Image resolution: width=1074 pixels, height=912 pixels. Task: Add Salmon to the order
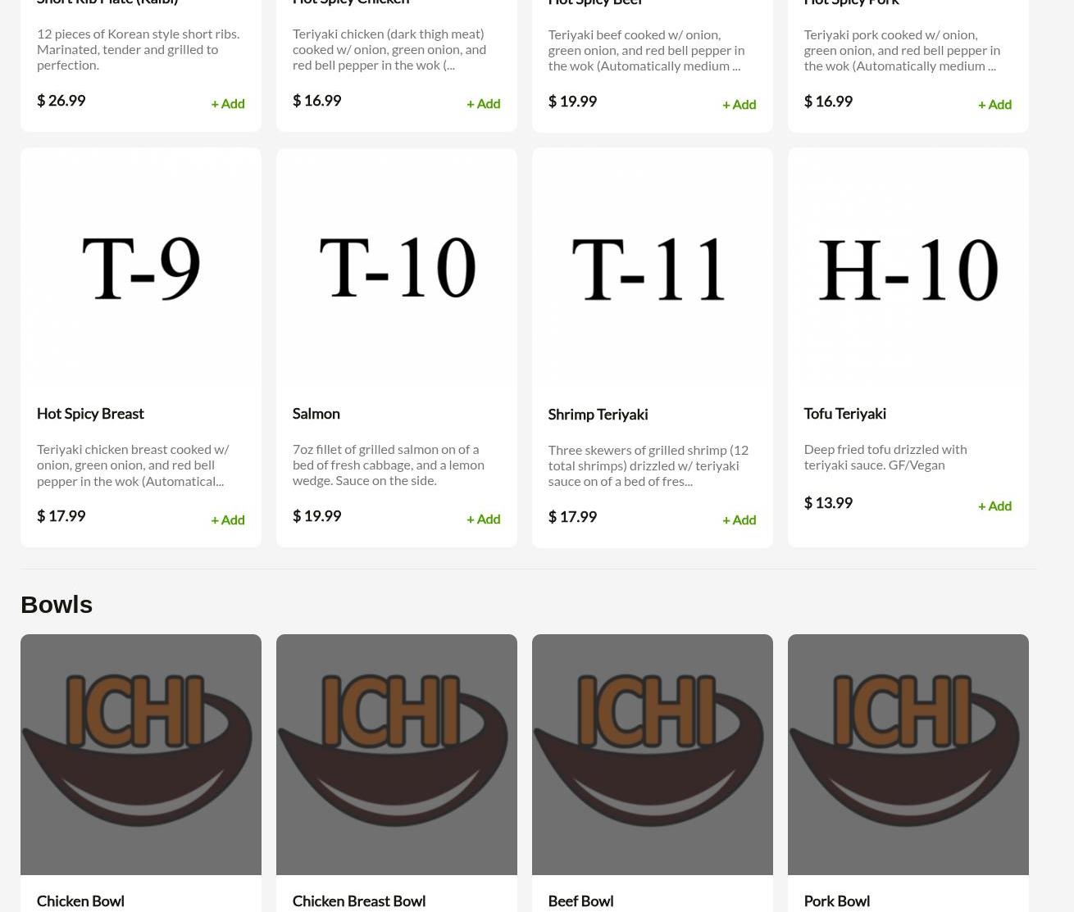click(x=484, y=519)
